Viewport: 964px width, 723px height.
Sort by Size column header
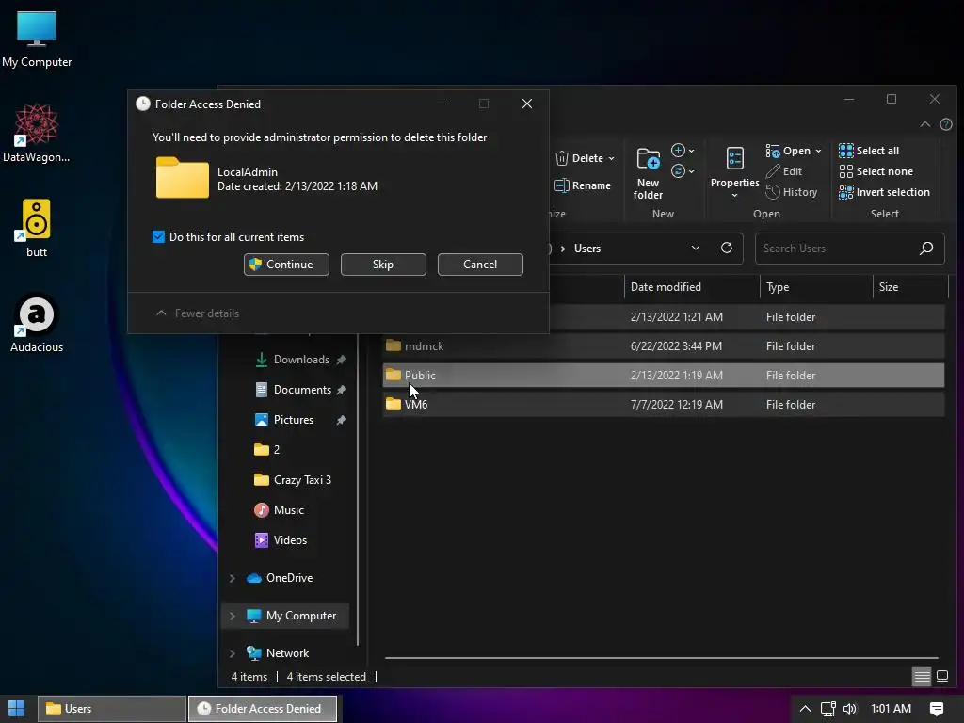click(910, 287)
